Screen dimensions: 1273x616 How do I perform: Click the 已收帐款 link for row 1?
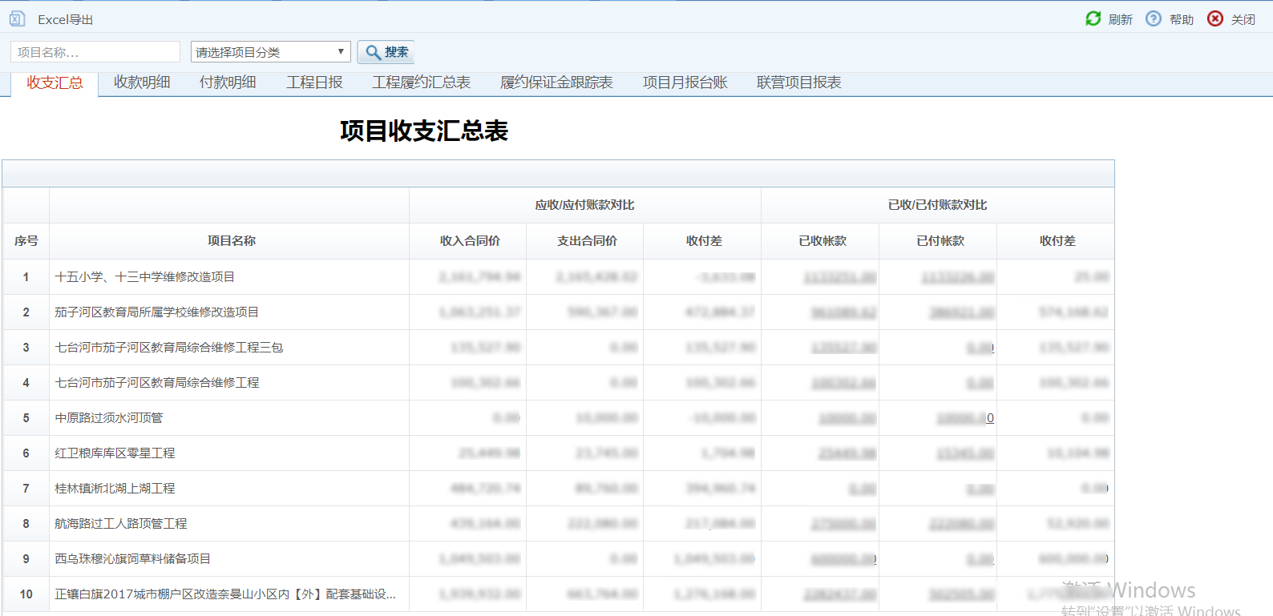coord(839,277)
